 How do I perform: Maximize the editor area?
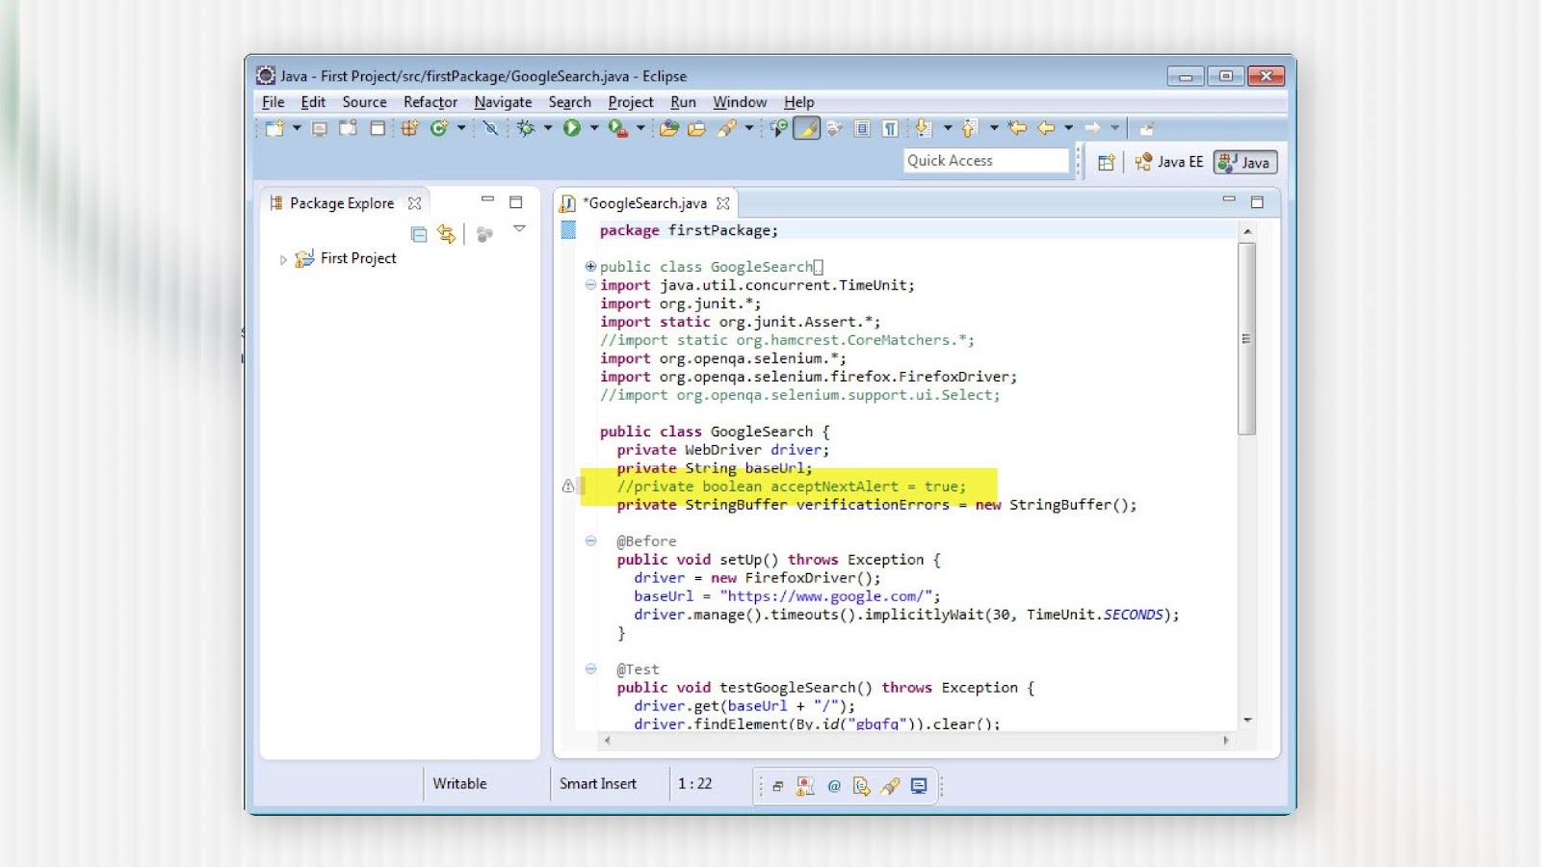1257,202
